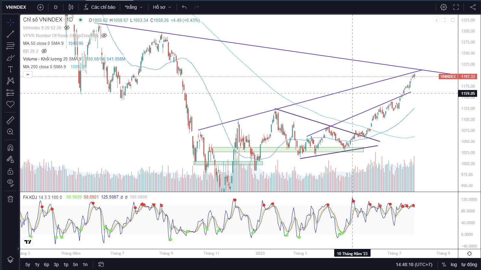Click the 1197.33 VNINDEX price label

click(x=458, y=77)
